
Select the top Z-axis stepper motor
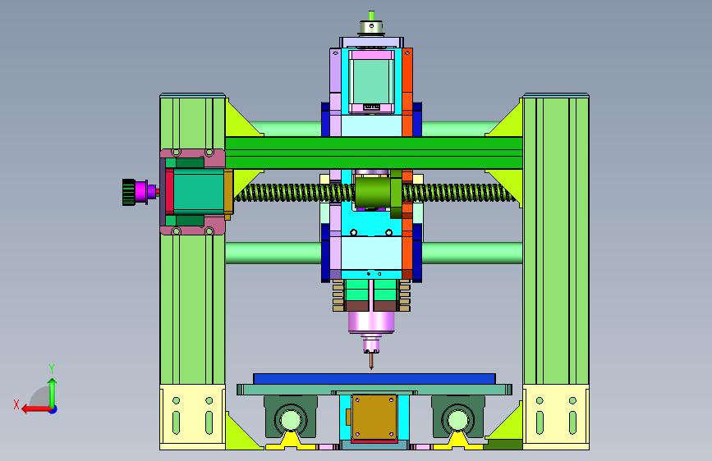371,80
